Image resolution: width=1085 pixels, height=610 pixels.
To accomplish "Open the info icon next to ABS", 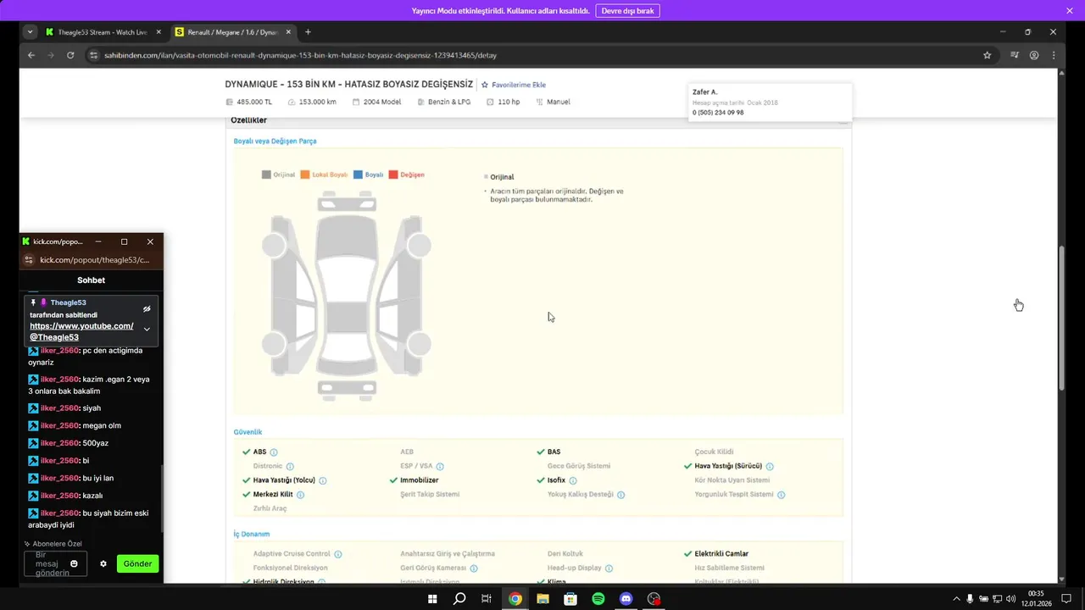I will [x=274, y=452].
